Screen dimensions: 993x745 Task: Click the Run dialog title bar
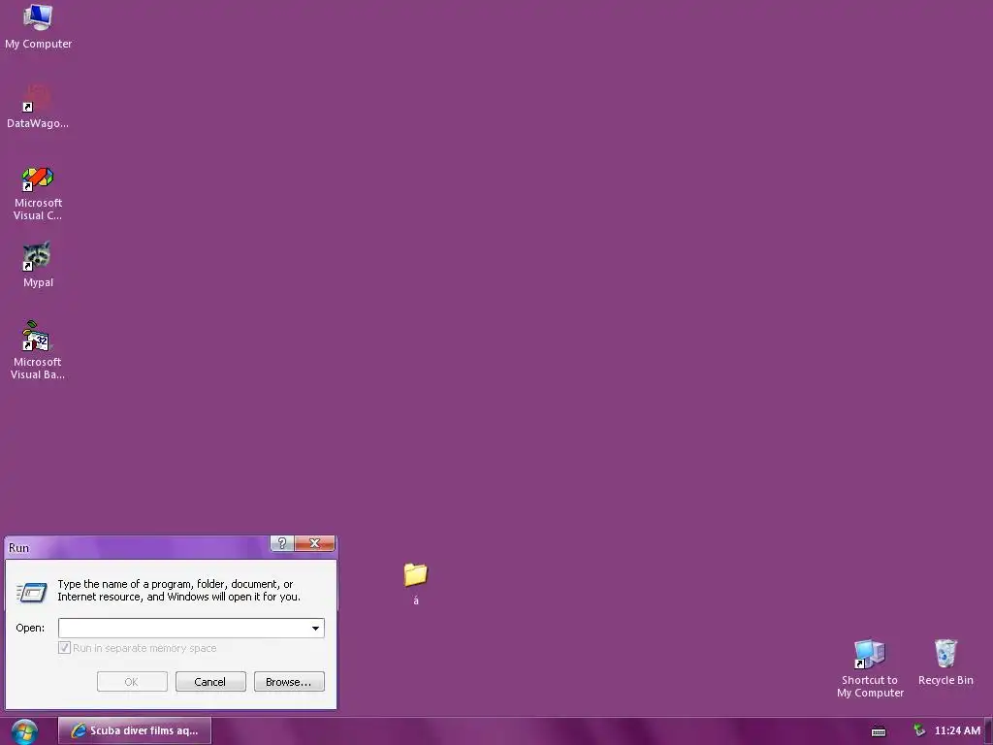[140, 547]
